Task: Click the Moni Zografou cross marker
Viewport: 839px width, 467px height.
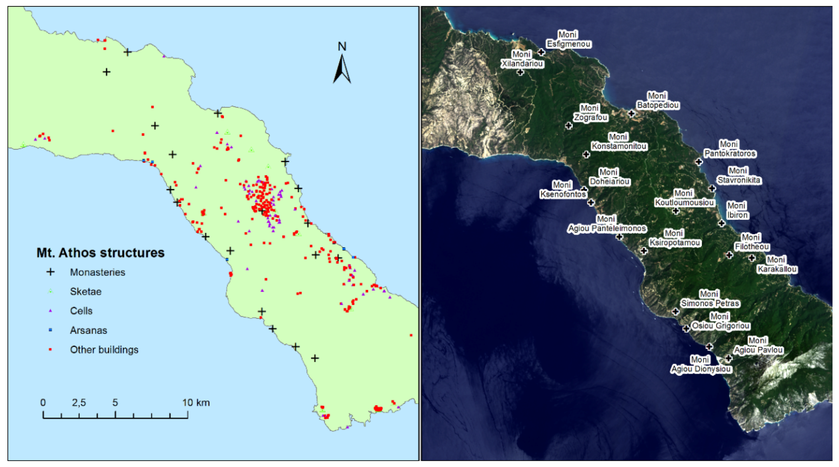Action: tap(569, 125)
